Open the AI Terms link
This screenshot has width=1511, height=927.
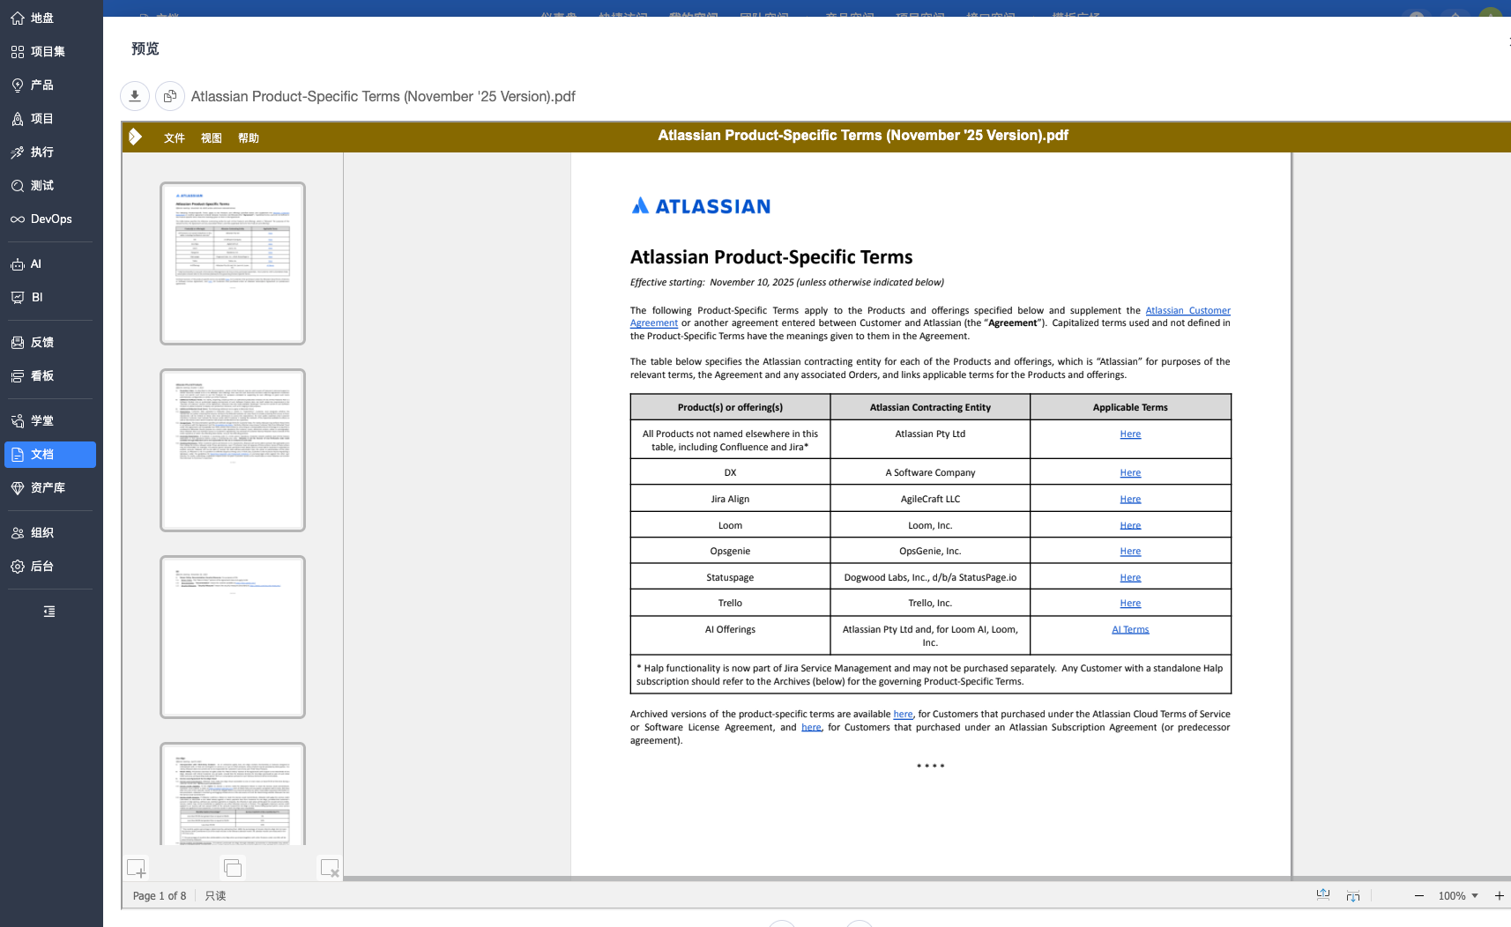1130,629
